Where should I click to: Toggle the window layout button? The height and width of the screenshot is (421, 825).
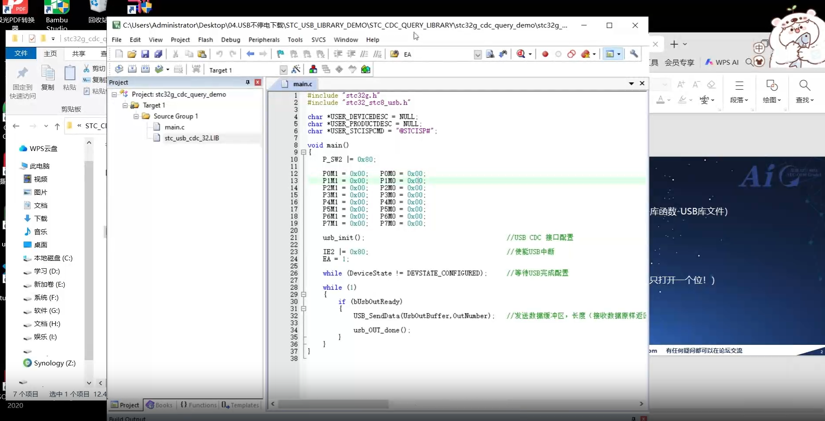609,54
